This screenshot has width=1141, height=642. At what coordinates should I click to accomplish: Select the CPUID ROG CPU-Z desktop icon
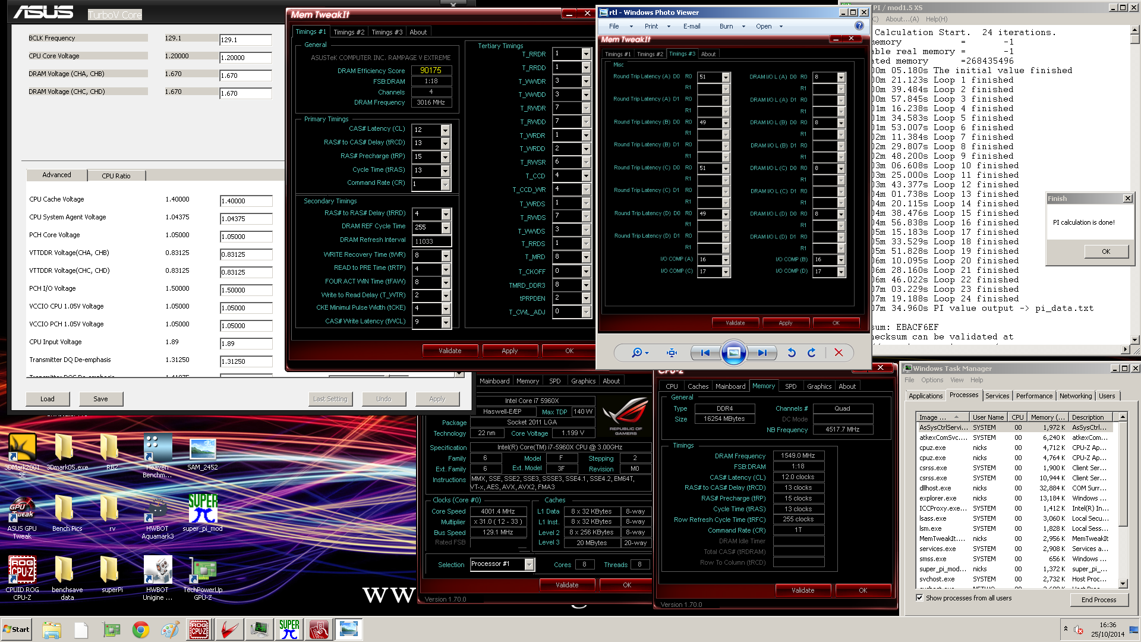point(22,578)
